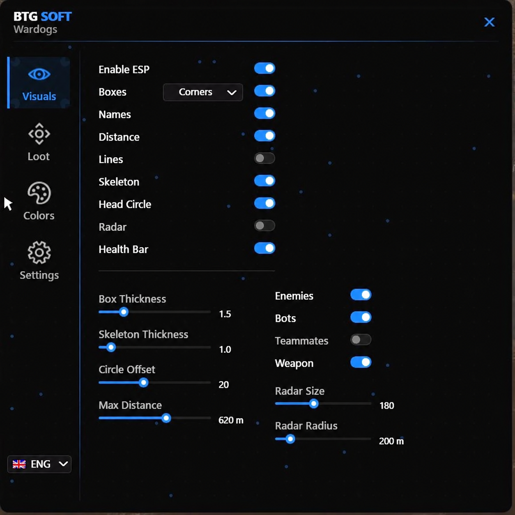This screenshot has height=515, width=515.
Task: Click the Circle Offset value "20"
Action: pyautogui.click(x=224, y=385)
